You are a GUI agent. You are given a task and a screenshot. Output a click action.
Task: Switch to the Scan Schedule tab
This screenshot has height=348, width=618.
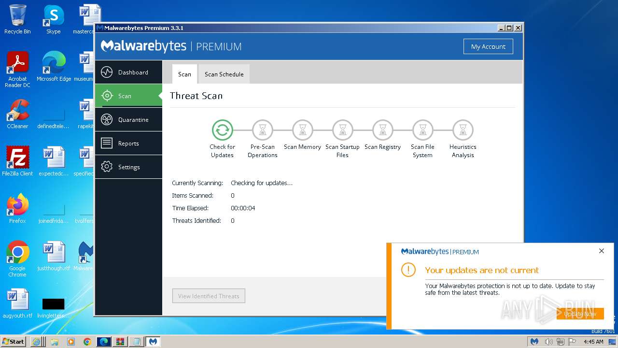(224, 74)
